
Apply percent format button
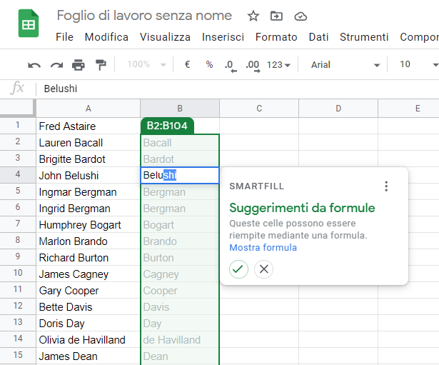click(209, 65)
